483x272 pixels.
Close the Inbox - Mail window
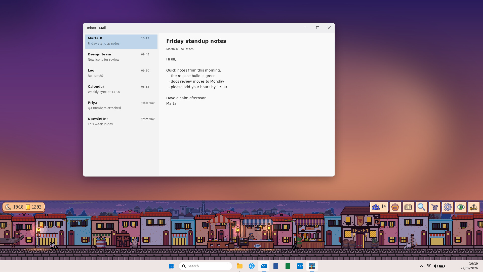pyautogui.click(x=329, y=28)
